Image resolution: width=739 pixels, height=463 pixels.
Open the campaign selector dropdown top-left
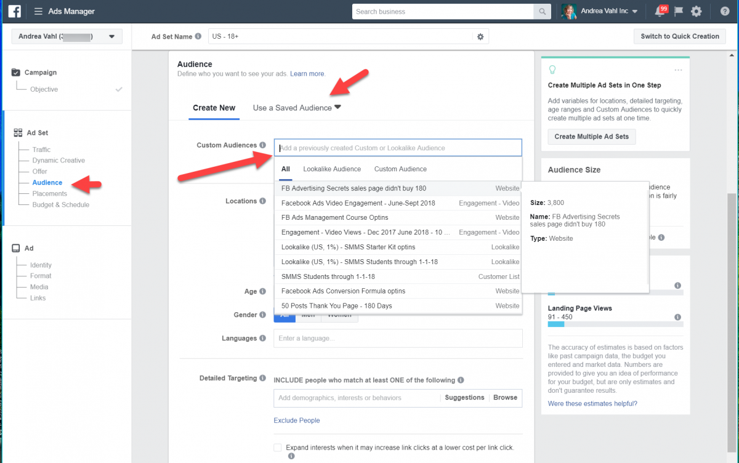click(67, 36)
